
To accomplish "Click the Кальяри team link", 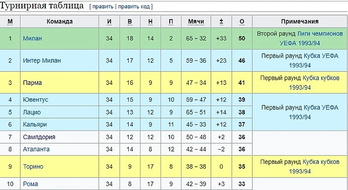I will 34,124.
